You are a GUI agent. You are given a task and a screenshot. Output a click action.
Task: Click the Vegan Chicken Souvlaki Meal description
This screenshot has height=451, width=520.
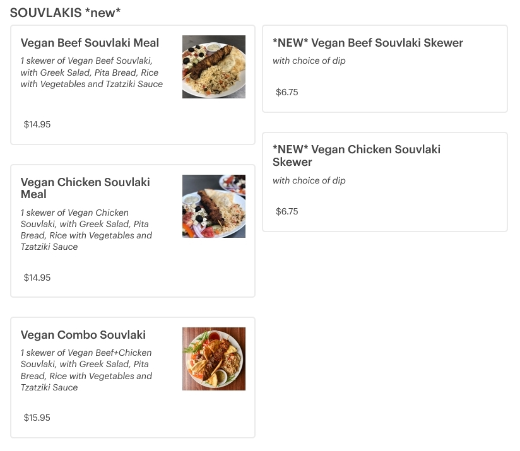(x=86, y=230)
